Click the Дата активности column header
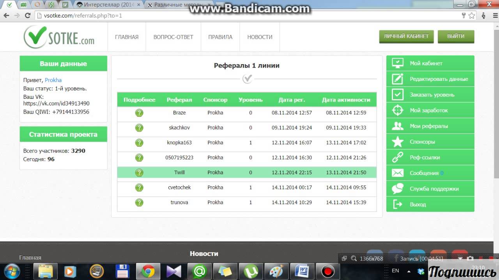Image resolution: width=499 pixels, height=280 pixels. 346,100
